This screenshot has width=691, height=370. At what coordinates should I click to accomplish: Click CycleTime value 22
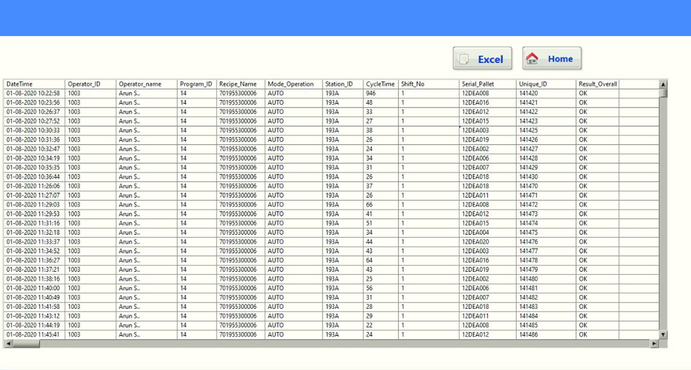[x=381, y=325]
